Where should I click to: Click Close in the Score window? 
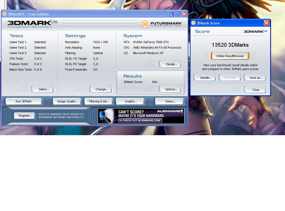click(x=255, y=90)
